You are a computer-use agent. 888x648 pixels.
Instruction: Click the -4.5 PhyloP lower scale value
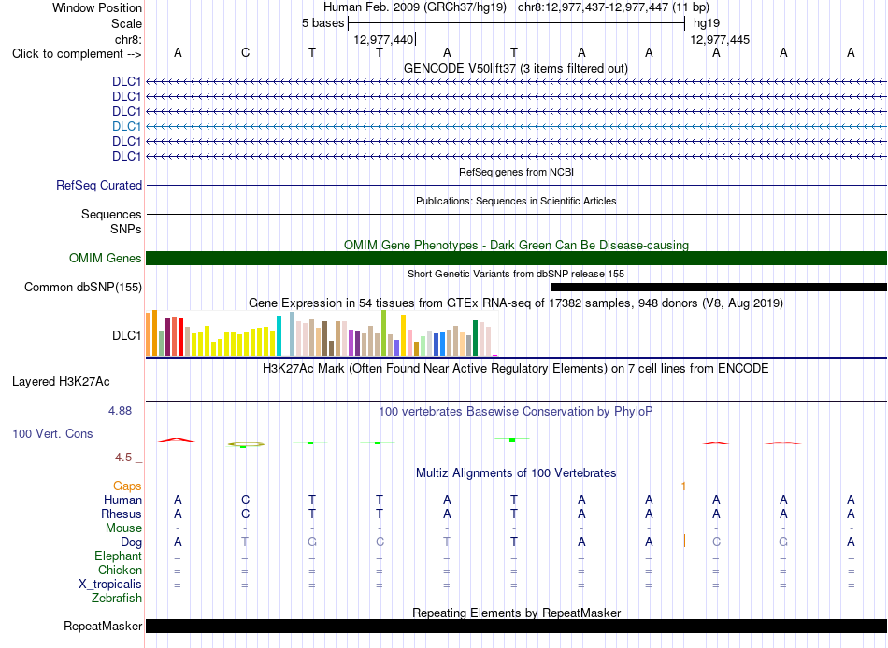click(x=122, y=458)
